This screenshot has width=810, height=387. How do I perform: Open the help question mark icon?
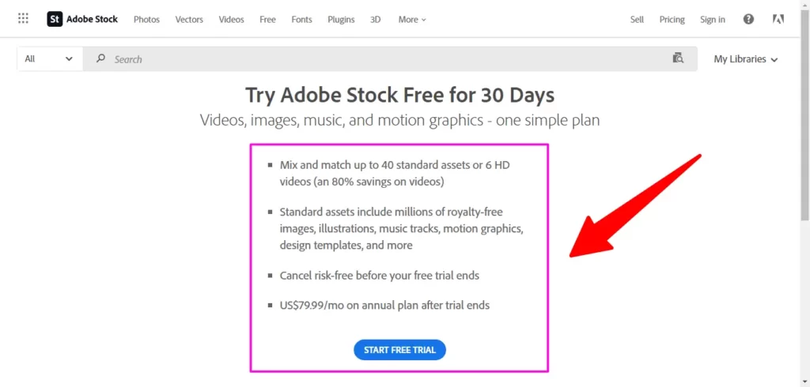748,19
